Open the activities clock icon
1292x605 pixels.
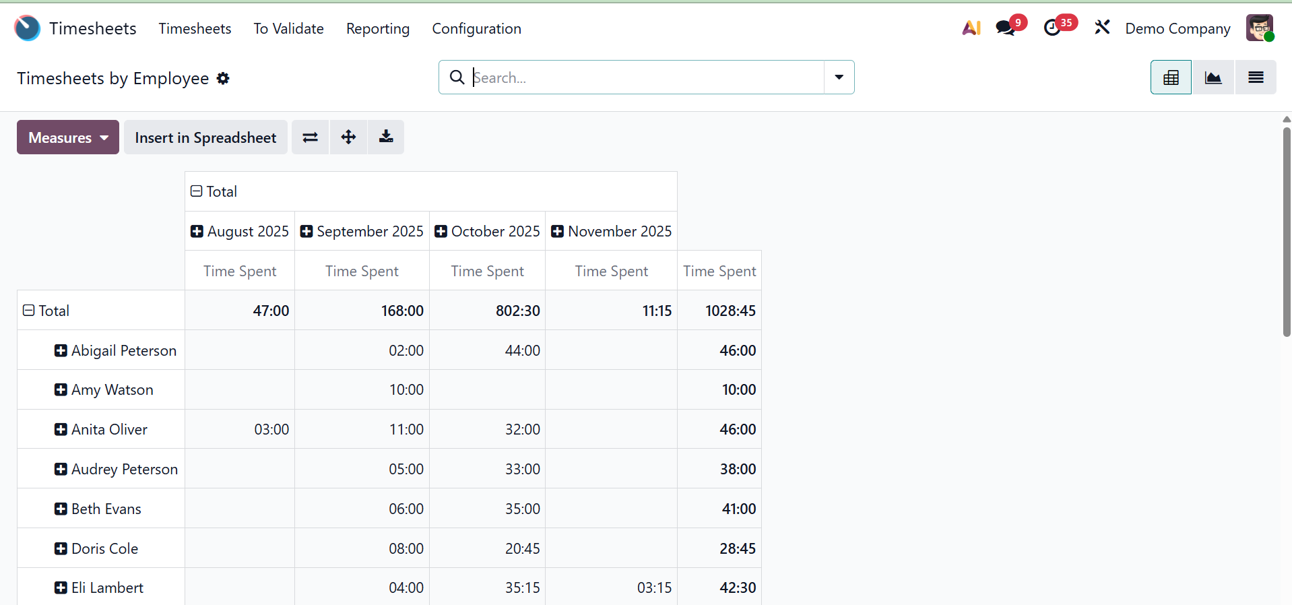[1052, 28]
